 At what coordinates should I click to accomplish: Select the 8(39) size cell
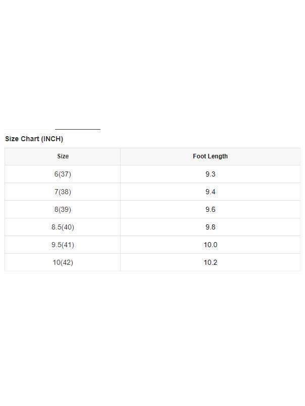tap(63, 209)
